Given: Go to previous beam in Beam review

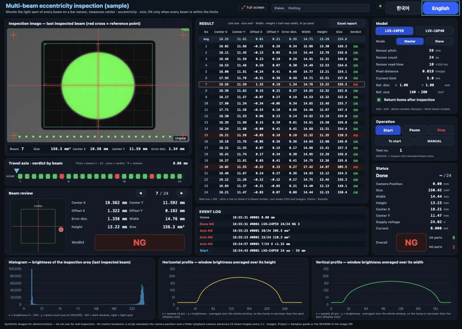Looking at the screenshot, I should point(140,193).
